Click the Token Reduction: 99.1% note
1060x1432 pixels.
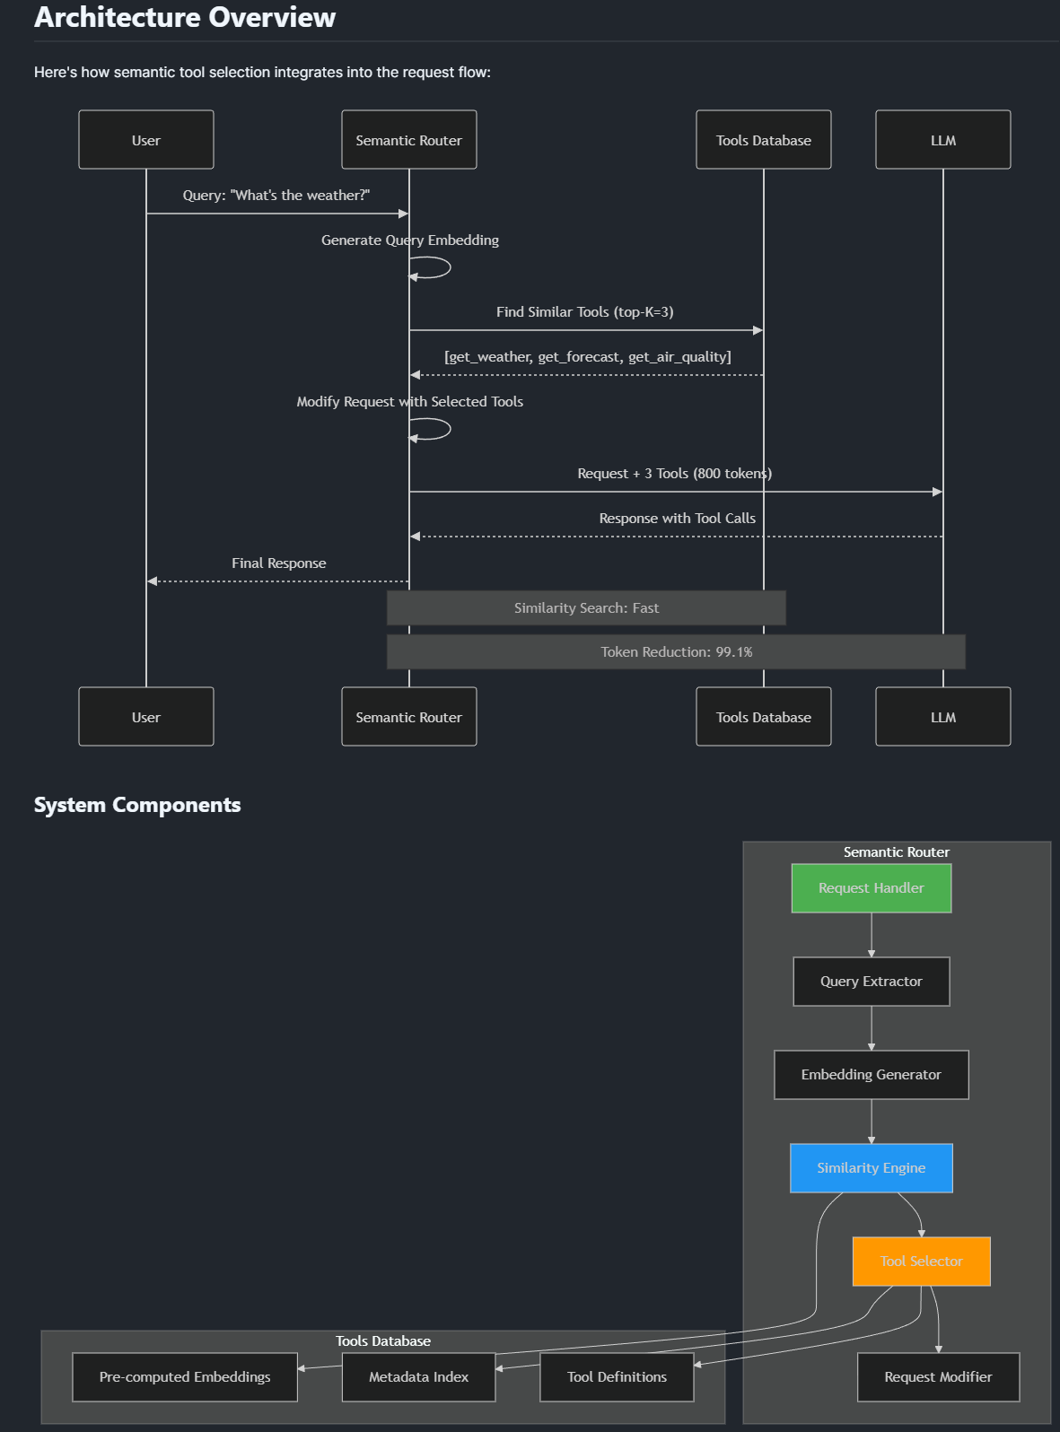pos(676,652)
